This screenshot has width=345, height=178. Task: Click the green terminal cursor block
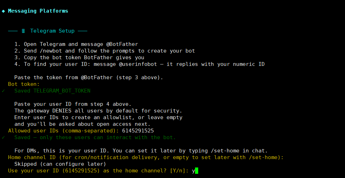point(197,171)
